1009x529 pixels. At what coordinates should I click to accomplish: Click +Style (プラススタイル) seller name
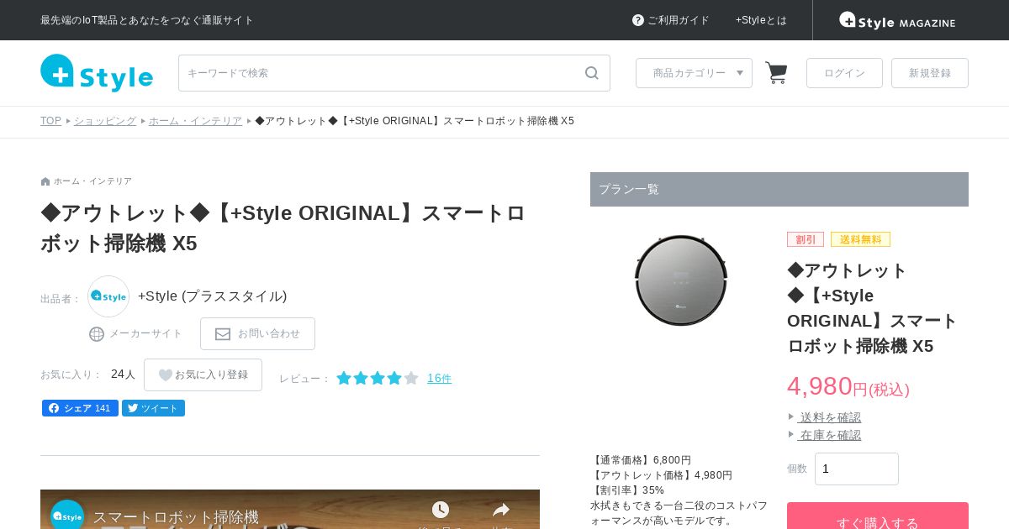[x=213, y=296]
